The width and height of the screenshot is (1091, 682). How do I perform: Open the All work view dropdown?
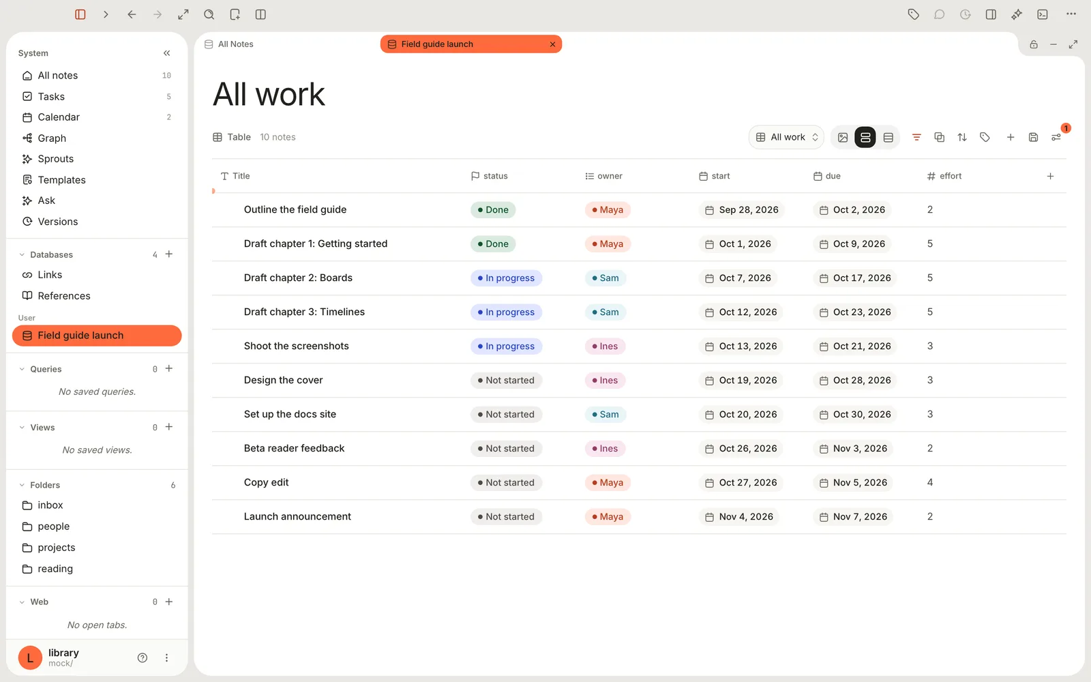pyautogui.click(x=786, y=137)
